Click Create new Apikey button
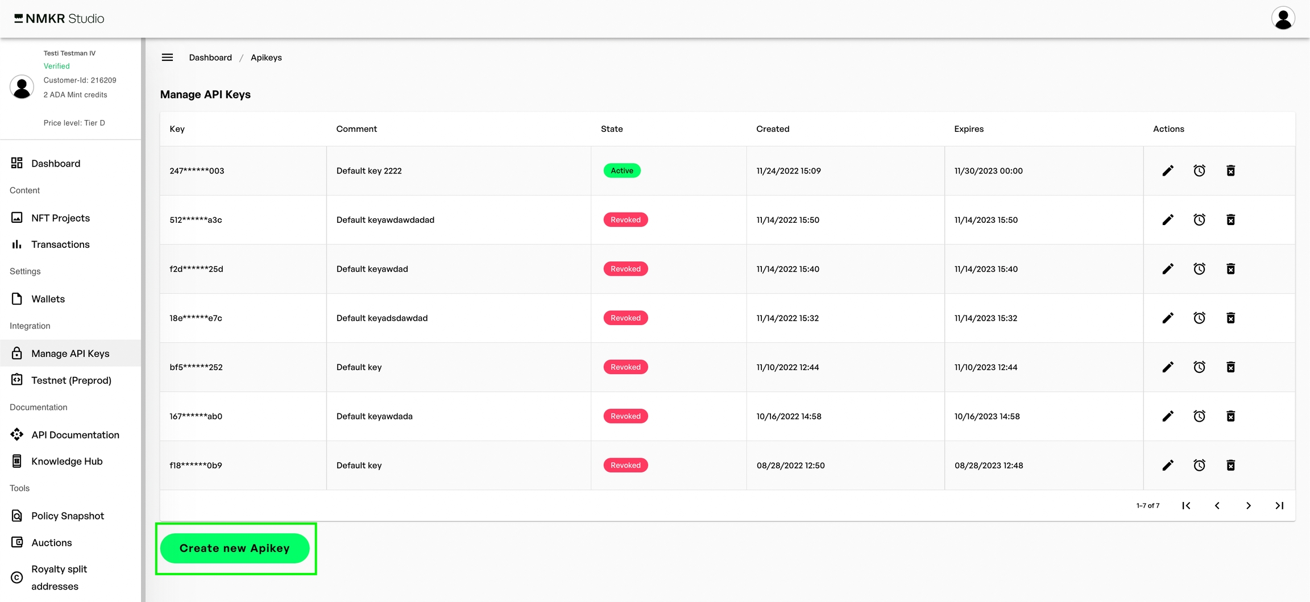The width and height of the screenshot is (1310, 602). tap(235, 548)
